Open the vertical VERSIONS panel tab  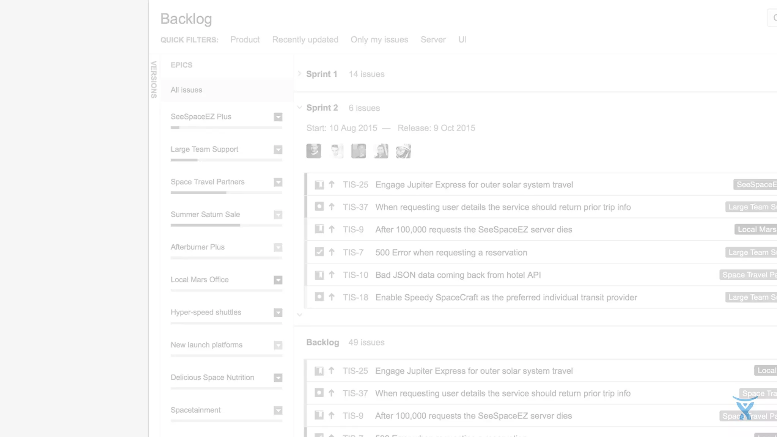tap(154, 80)
